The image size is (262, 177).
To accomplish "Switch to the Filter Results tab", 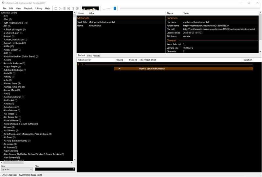I will (93, 55).
